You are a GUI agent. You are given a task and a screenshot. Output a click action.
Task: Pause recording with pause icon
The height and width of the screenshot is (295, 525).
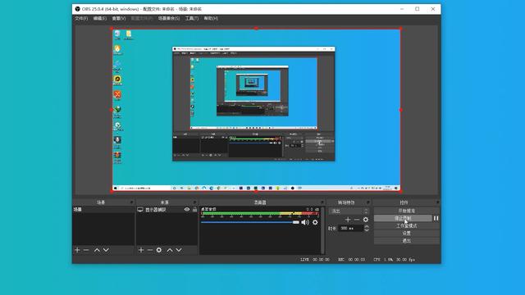click(x=436, y=218)
